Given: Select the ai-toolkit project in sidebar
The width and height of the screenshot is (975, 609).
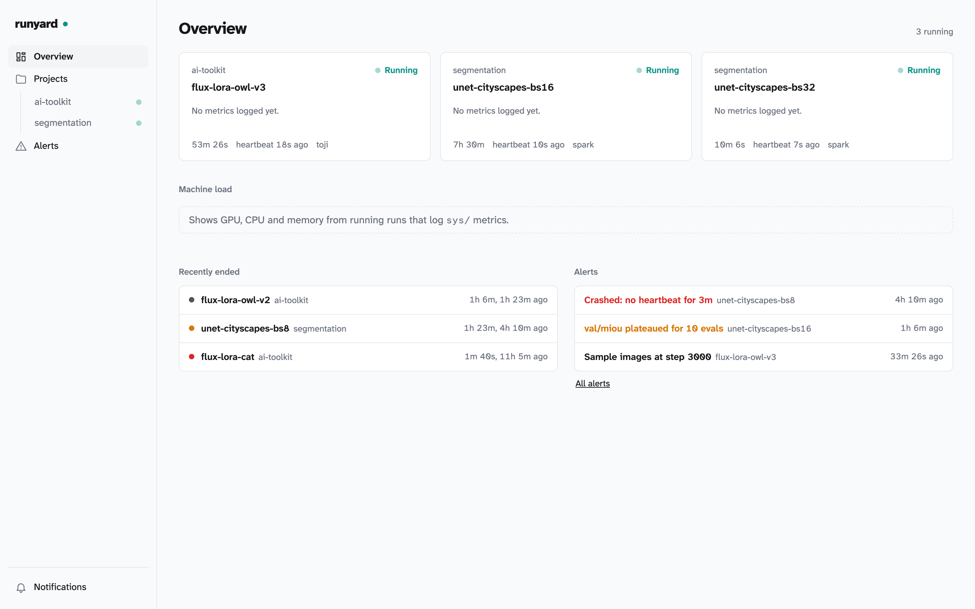Looking at the screenshot, I should 87,102.
